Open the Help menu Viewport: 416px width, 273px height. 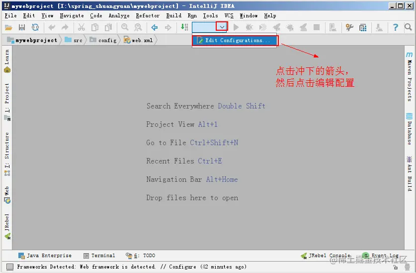tap(270, 16)
